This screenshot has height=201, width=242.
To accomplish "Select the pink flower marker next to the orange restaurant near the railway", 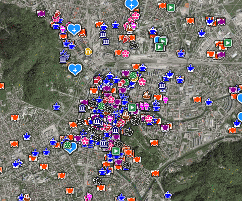I will (126, 54).
